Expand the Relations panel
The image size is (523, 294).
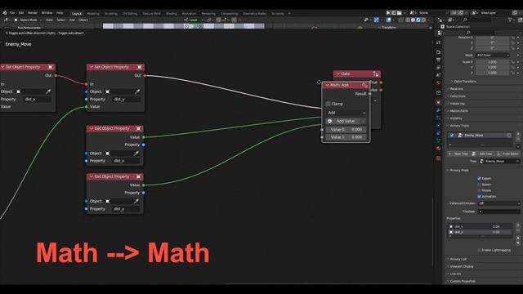tap(456, 89)
